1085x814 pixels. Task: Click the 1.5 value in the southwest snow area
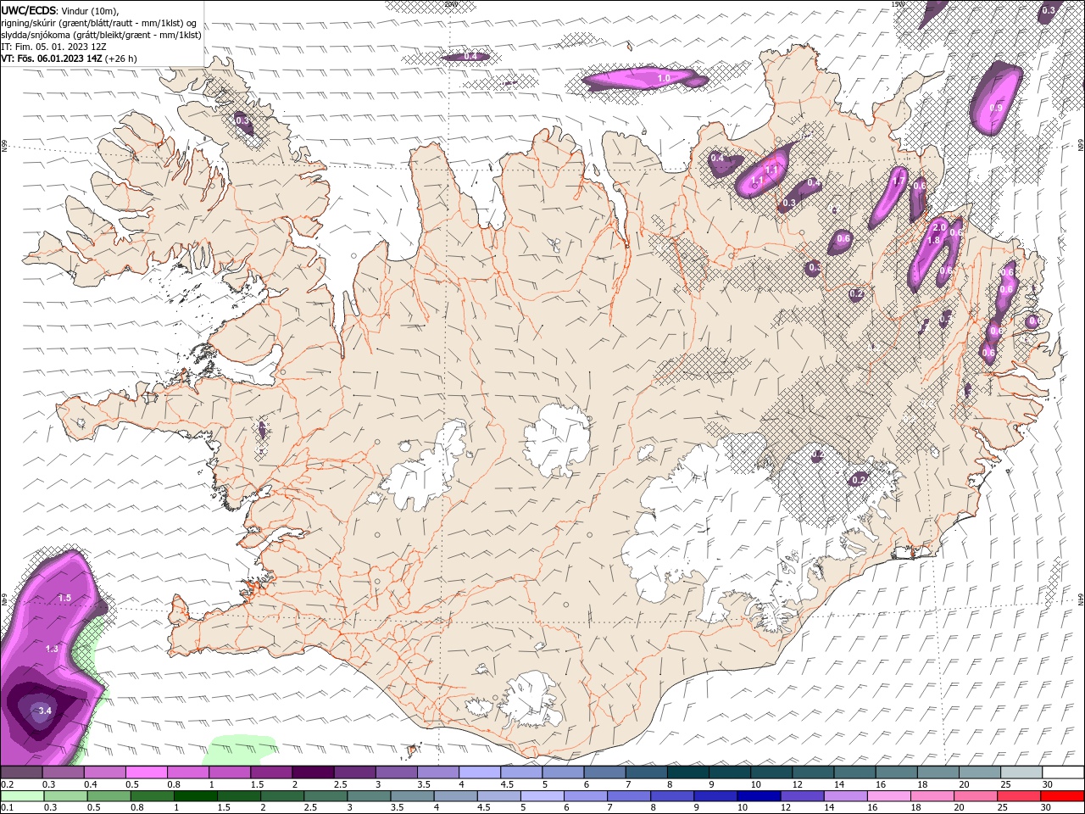(x=64, y=598)
